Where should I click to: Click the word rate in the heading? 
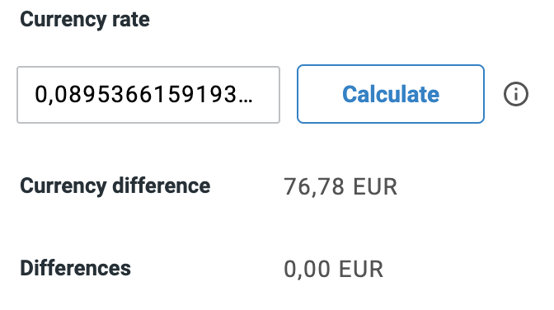point(131,19)
